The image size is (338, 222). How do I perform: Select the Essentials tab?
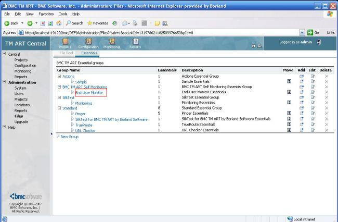(89, 53)
